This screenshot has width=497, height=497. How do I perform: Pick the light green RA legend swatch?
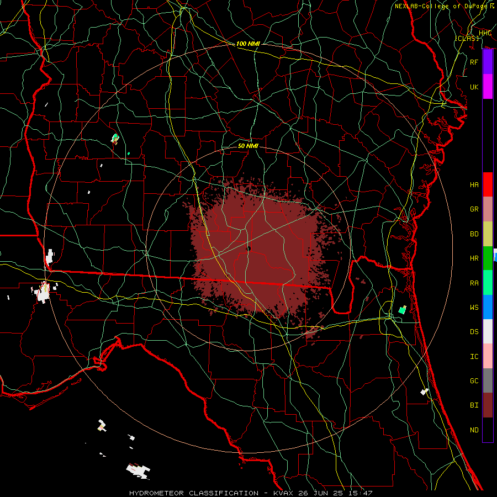tap(488, 283)
